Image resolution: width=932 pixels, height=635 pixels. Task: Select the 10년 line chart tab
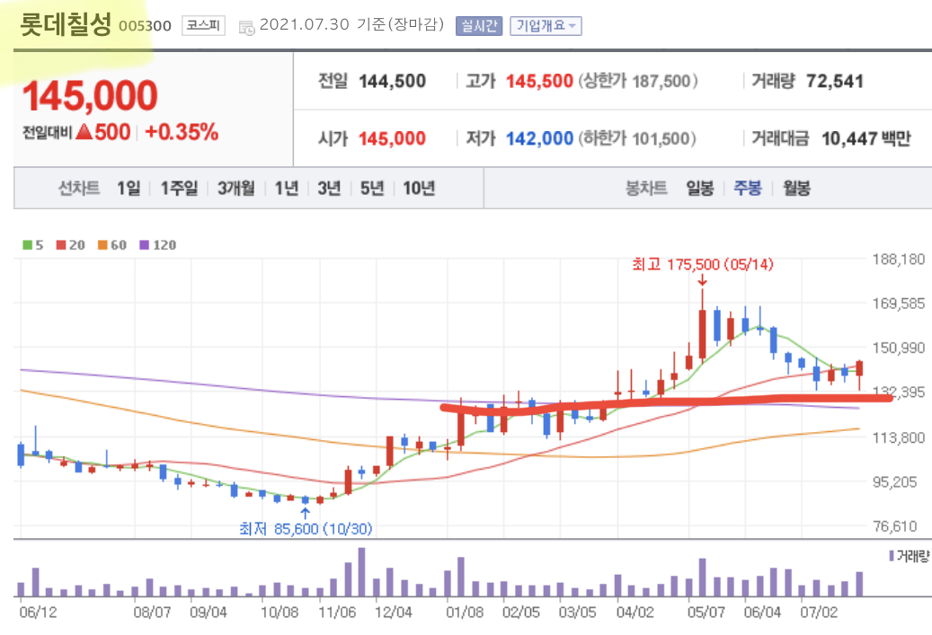click(419, 189)
